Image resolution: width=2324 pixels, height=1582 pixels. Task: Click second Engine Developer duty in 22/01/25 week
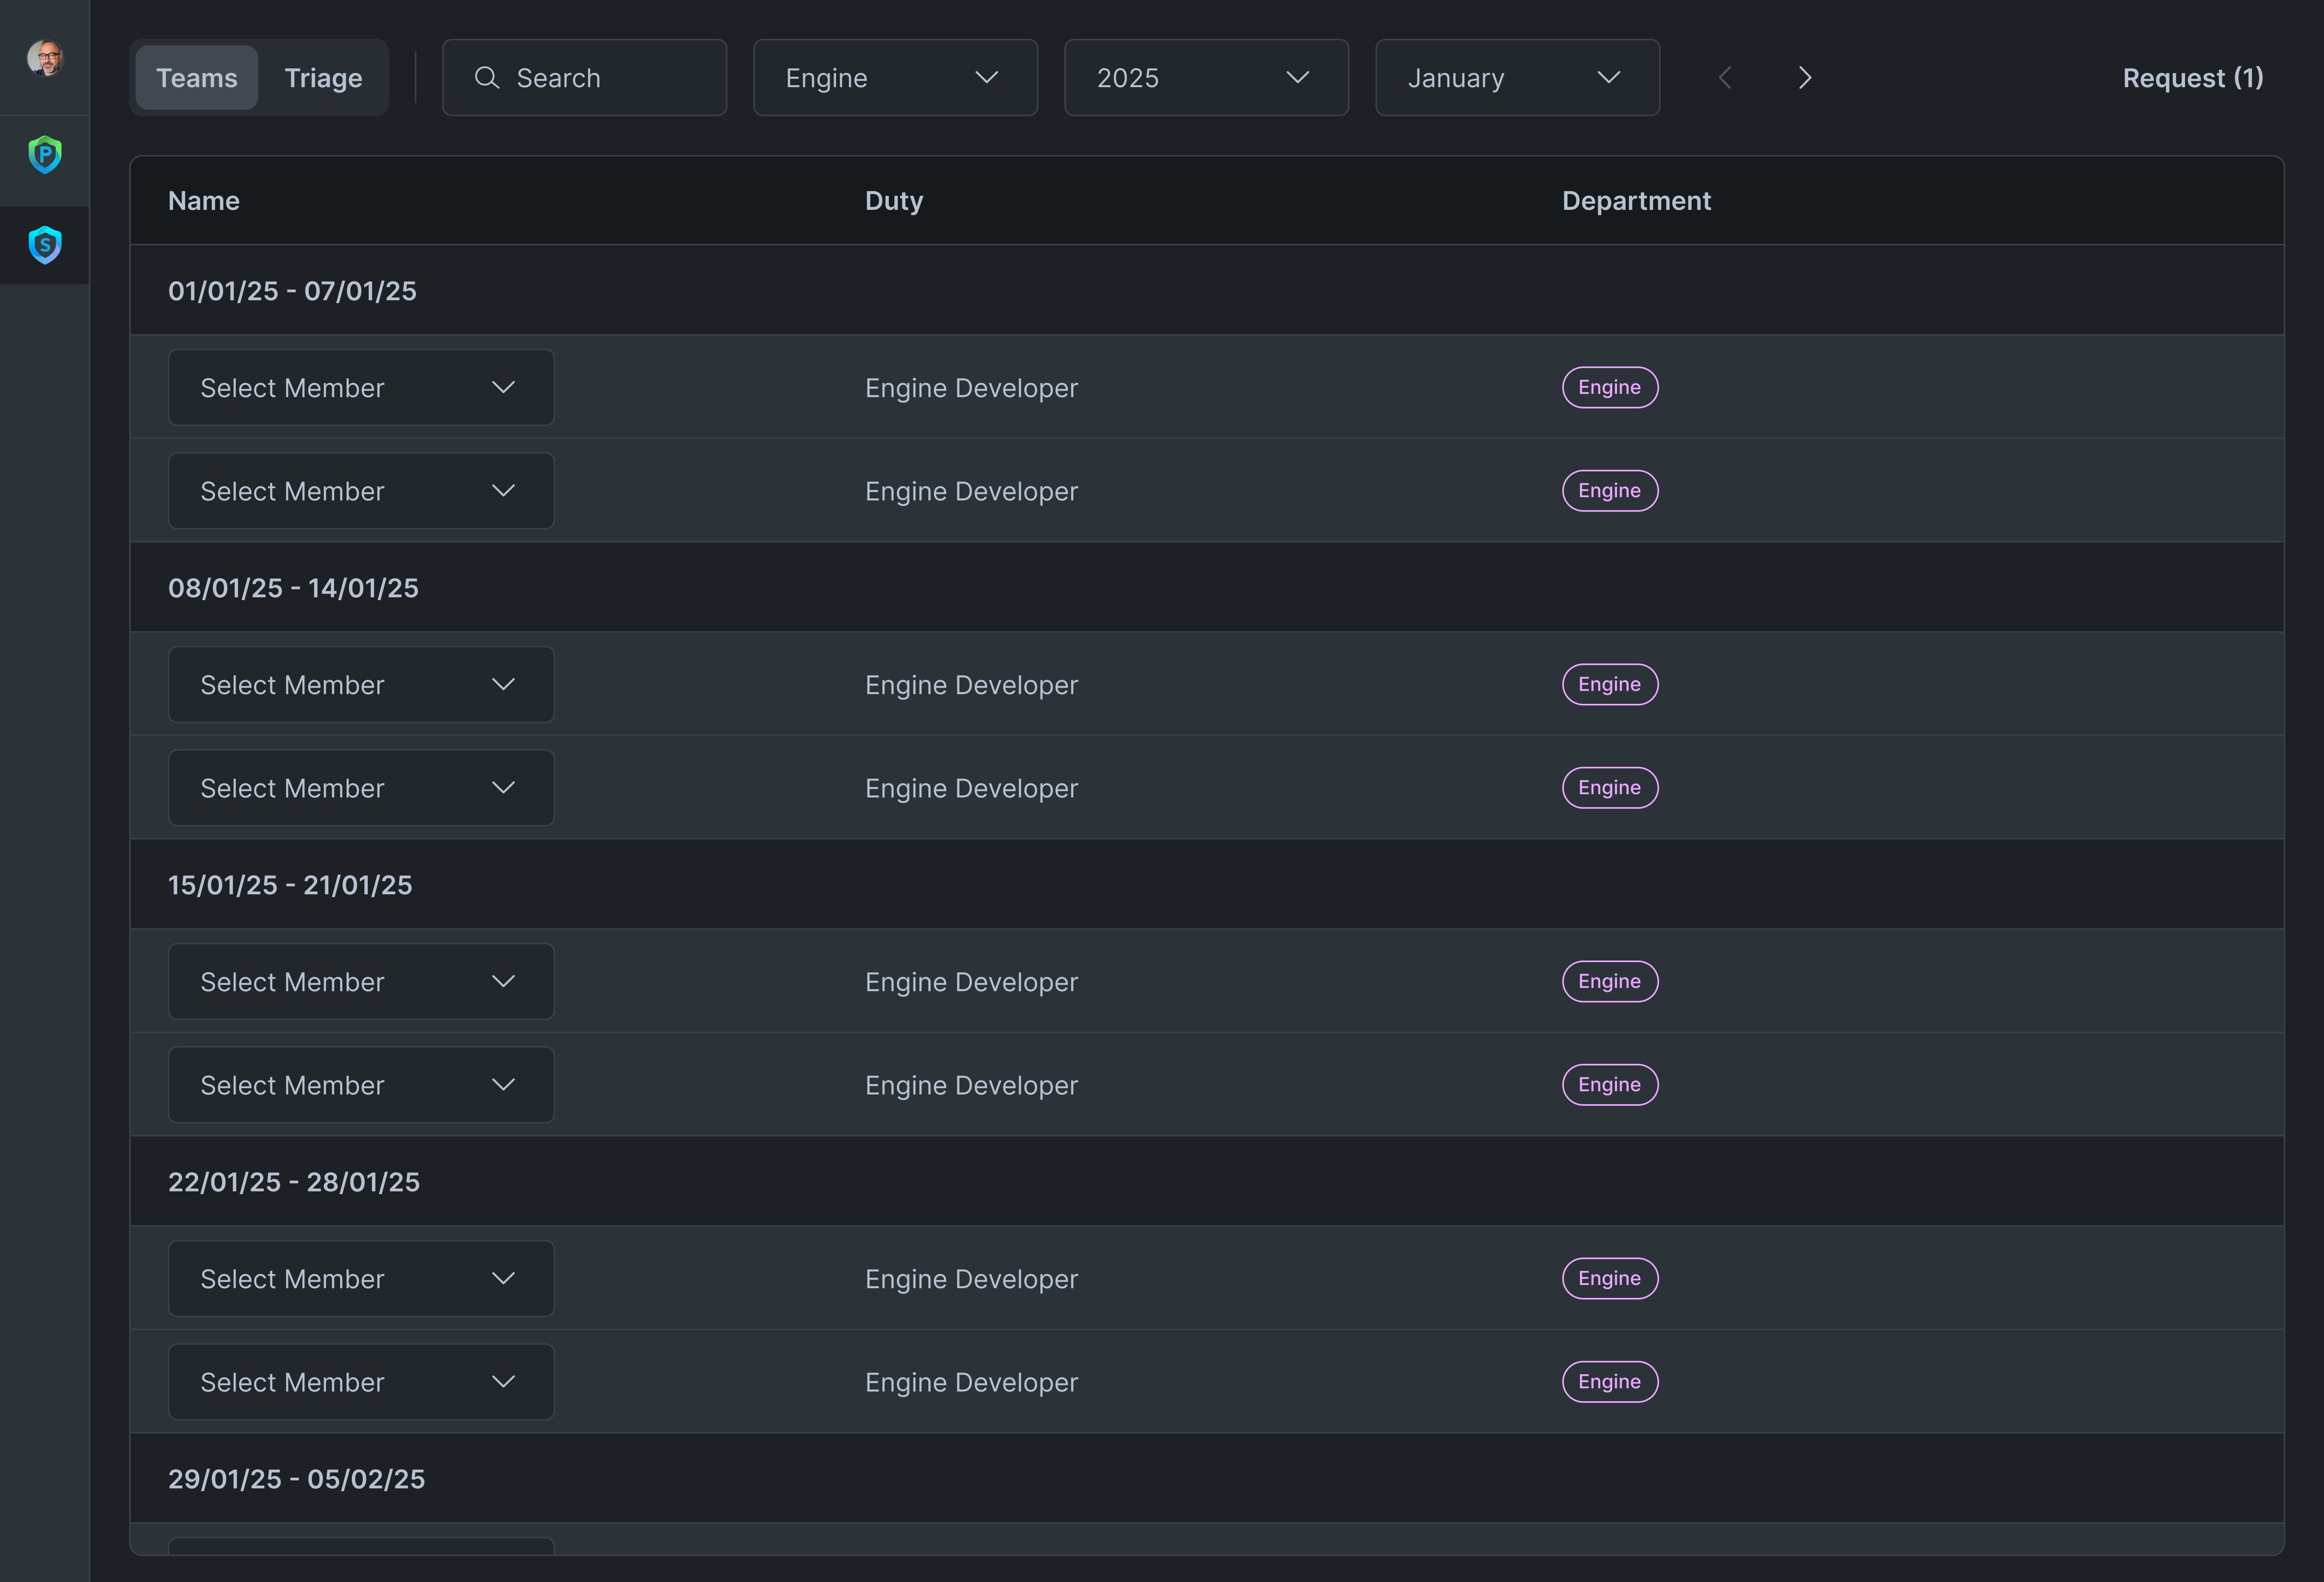(x=971, y=1382)
